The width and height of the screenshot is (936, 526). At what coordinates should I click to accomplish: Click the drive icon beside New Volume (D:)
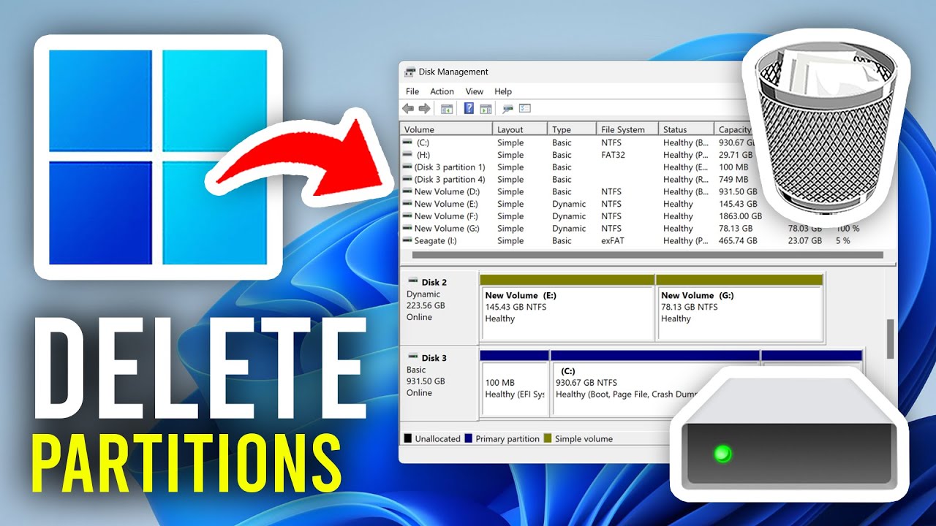(407, 191)
